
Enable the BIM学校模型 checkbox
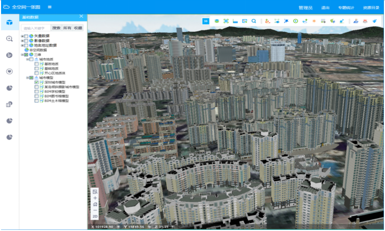point(36,92)
